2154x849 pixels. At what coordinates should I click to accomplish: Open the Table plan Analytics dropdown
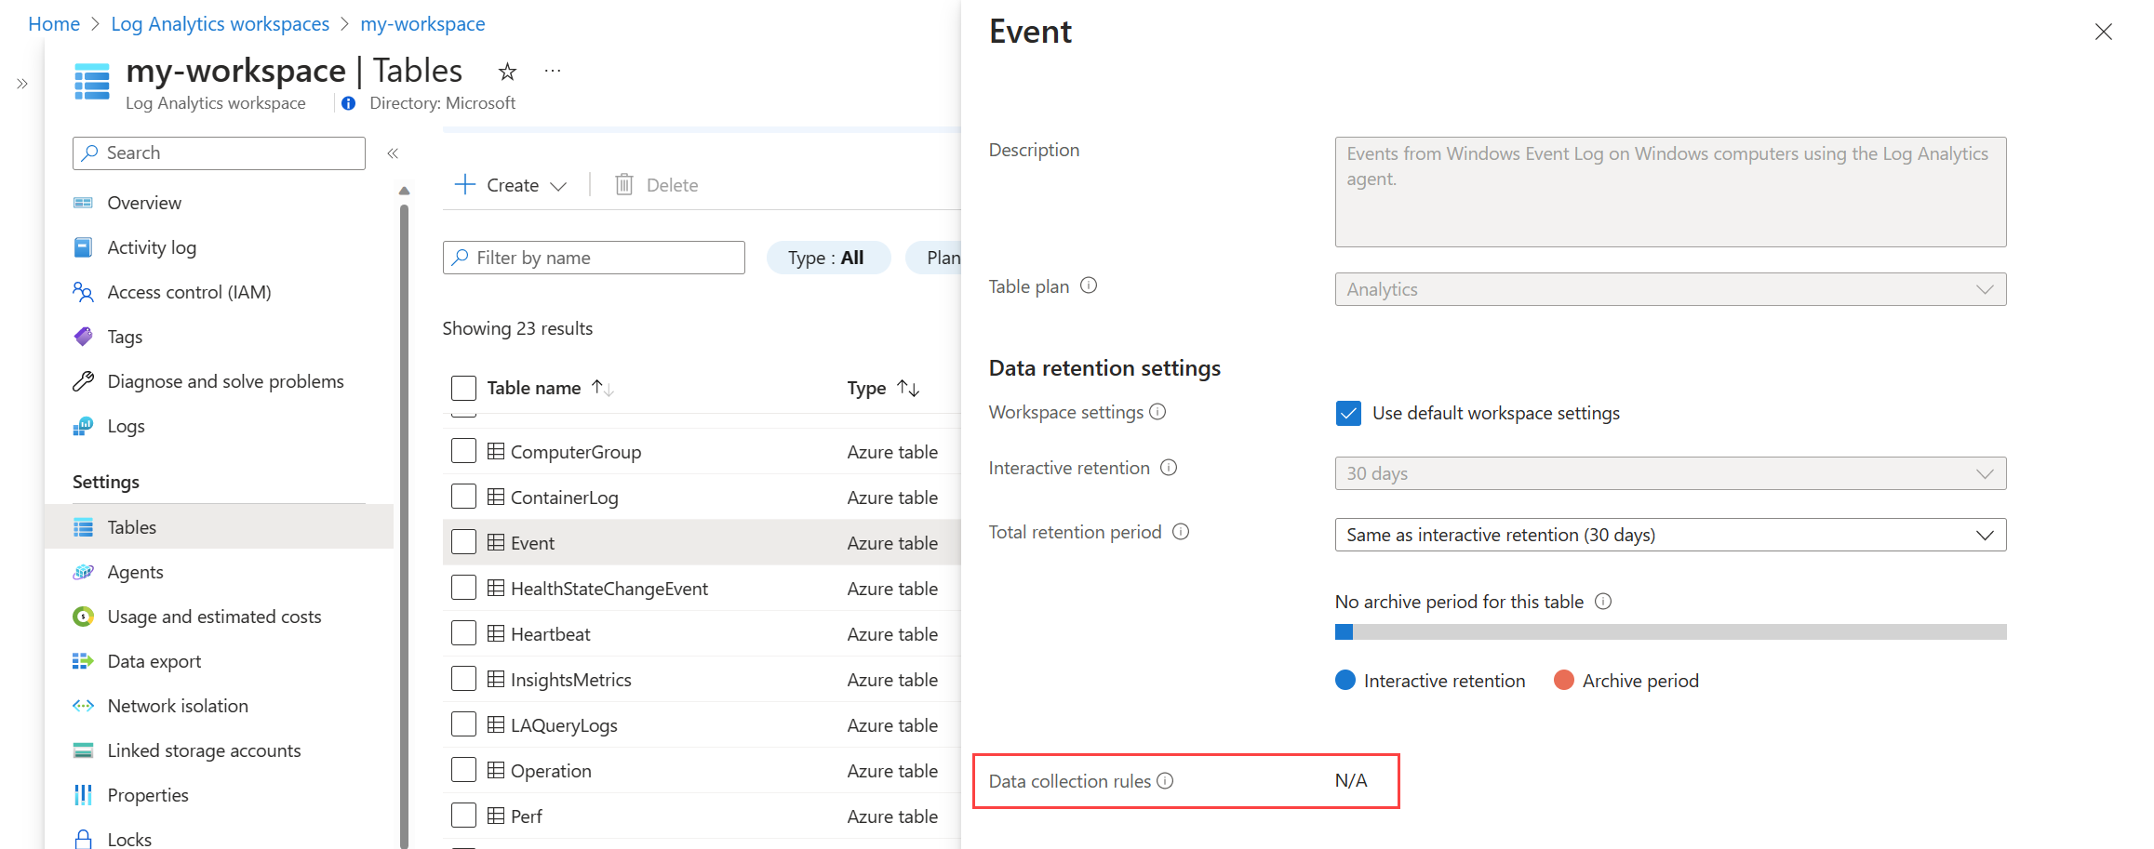pos(1670,289)
